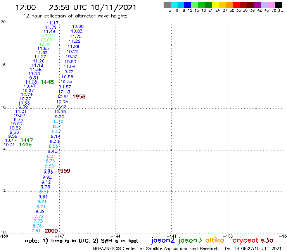The image size is (287, 252).
Task: Click time marker 1959
Action: (x=64, y=171)
